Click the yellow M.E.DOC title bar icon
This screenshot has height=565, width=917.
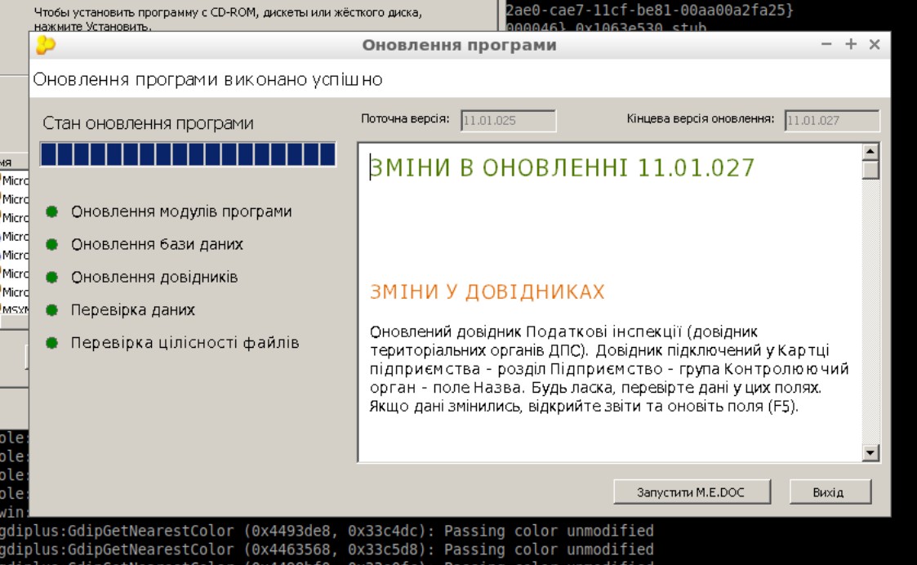pyautogui.click(x=46, y=45)
